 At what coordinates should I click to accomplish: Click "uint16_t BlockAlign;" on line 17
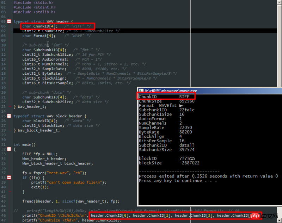(44, 78)
